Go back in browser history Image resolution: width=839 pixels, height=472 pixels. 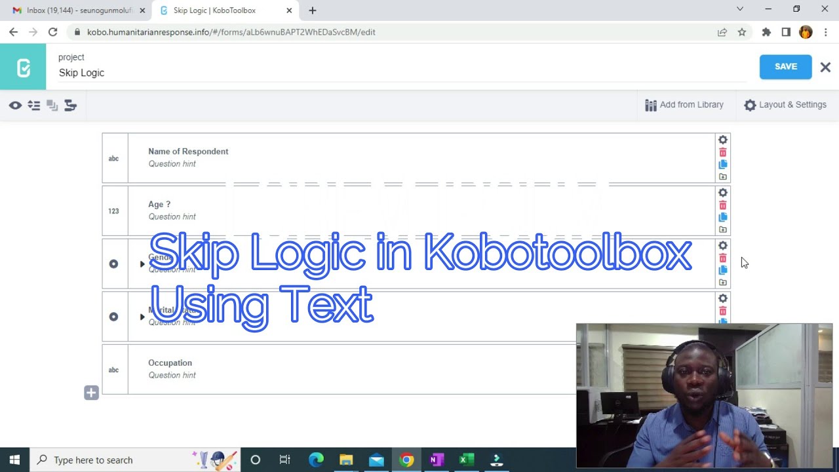pyautogui.click(x=13, y=32)
